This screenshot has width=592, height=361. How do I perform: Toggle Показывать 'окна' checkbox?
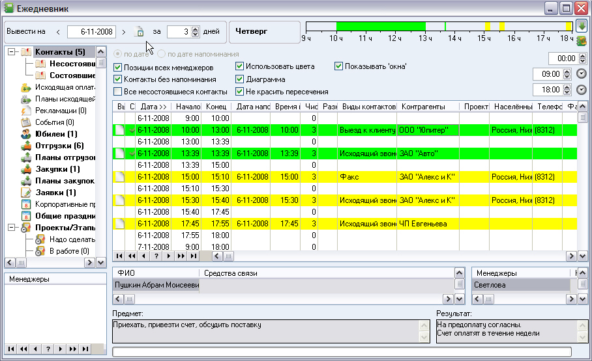pyautogui.click(x=338, y=66)
